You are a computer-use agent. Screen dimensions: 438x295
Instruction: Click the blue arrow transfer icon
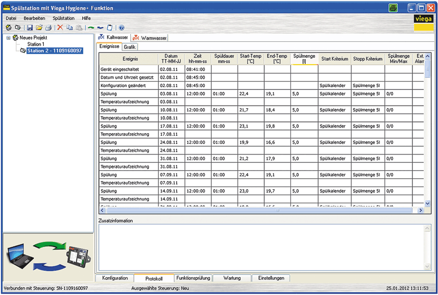pos(101,28)
